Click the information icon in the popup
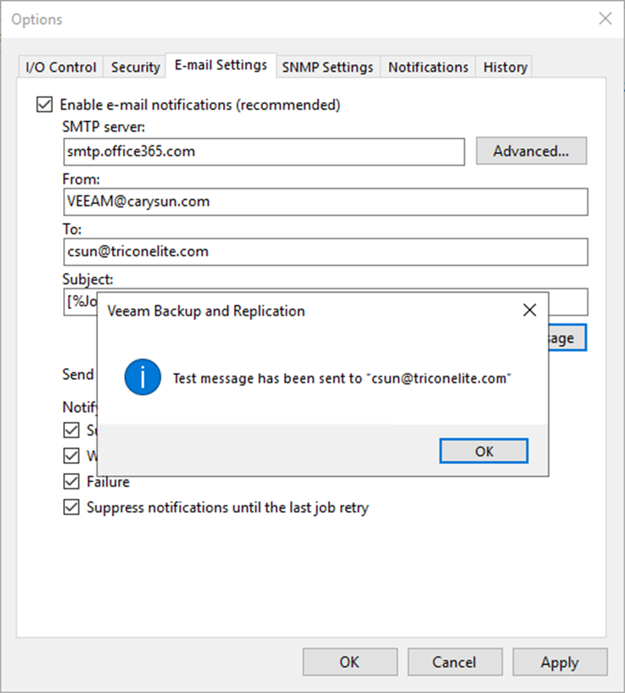Viewport: 625px width, 693px height. coord(143,377)
